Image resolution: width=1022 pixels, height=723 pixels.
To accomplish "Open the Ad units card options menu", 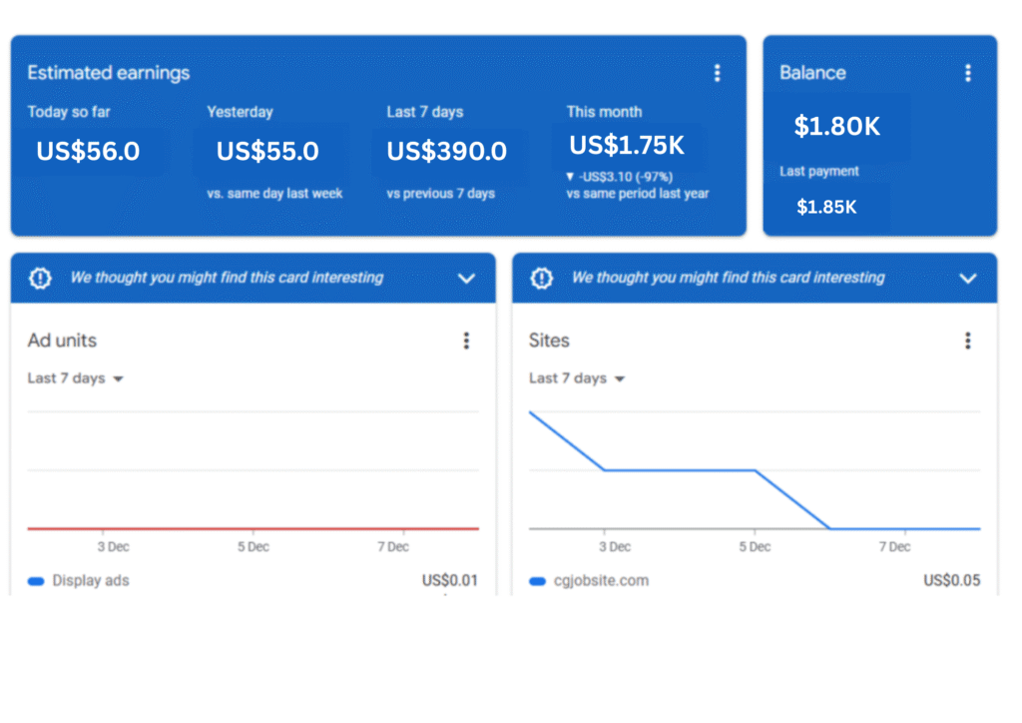I will pyautogui.click(x=466, y=341).
